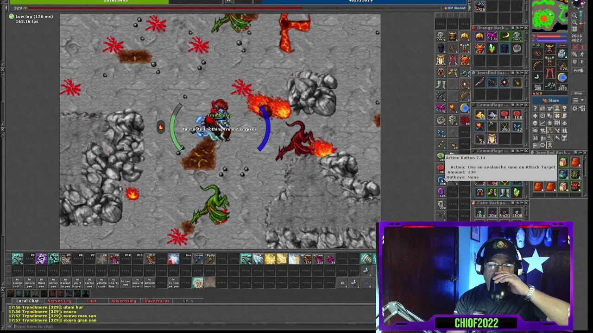
Task: Select the 1h00 ring in Cake Backpack
Action: [x=517, y=213]
